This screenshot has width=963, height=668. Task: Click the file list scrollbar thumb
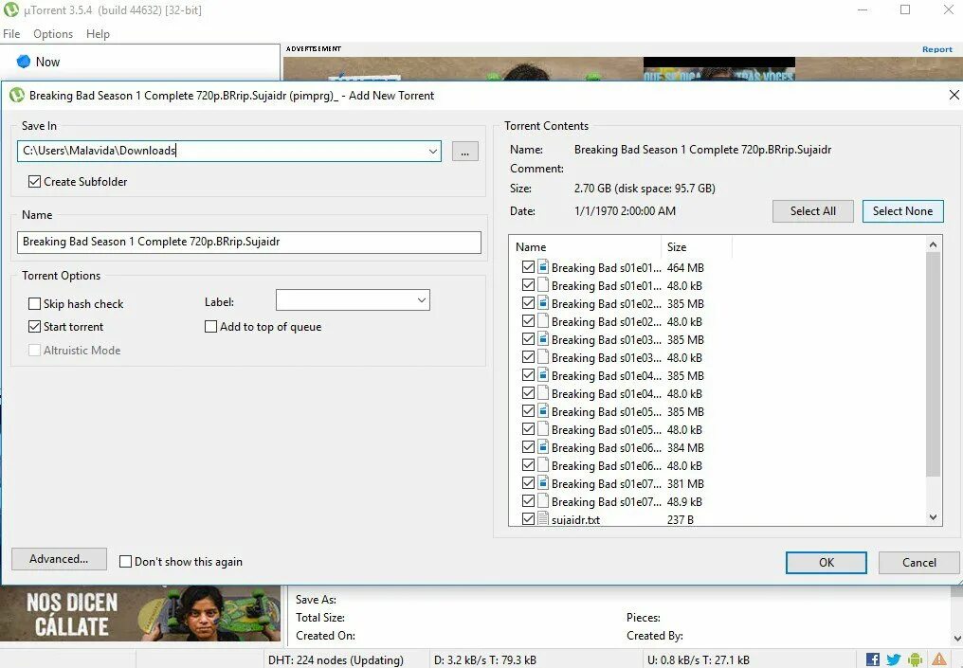tap(933, 364)
